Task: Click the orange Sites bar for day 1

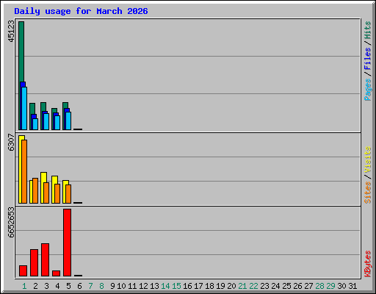Action: 24,171
